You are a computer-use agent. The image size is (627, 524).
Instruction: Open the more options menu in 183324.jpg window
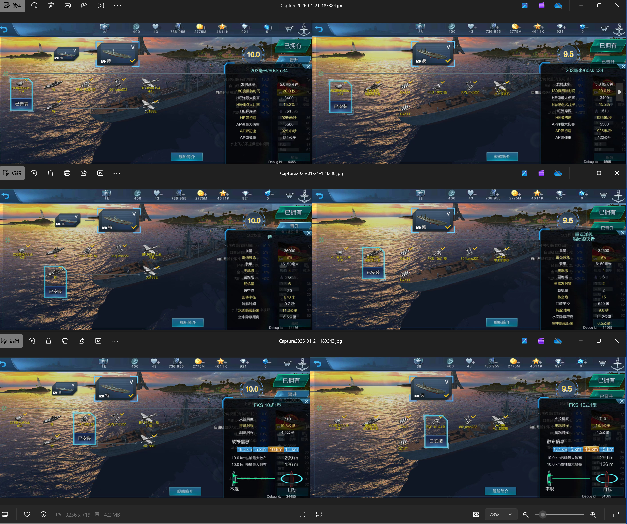[x=117, y=5]
